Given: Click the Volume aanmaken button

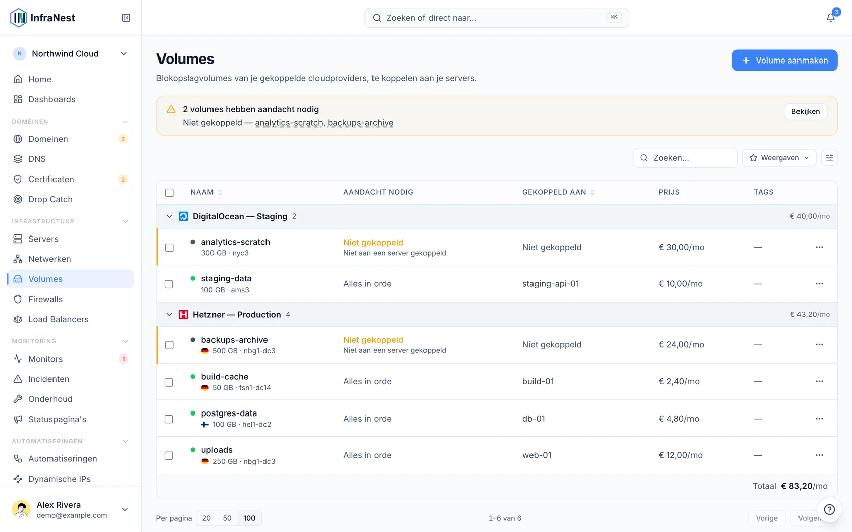Looking at the screenshot, I should point(784,61).
